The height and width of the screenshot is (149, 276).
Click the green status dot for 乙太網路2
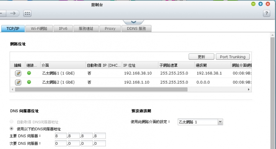[29, 82]
